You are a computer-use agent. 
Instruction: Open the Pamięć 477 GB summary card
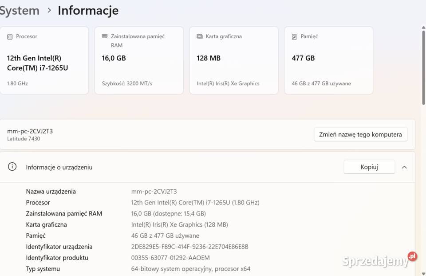[x=328, y=60]
